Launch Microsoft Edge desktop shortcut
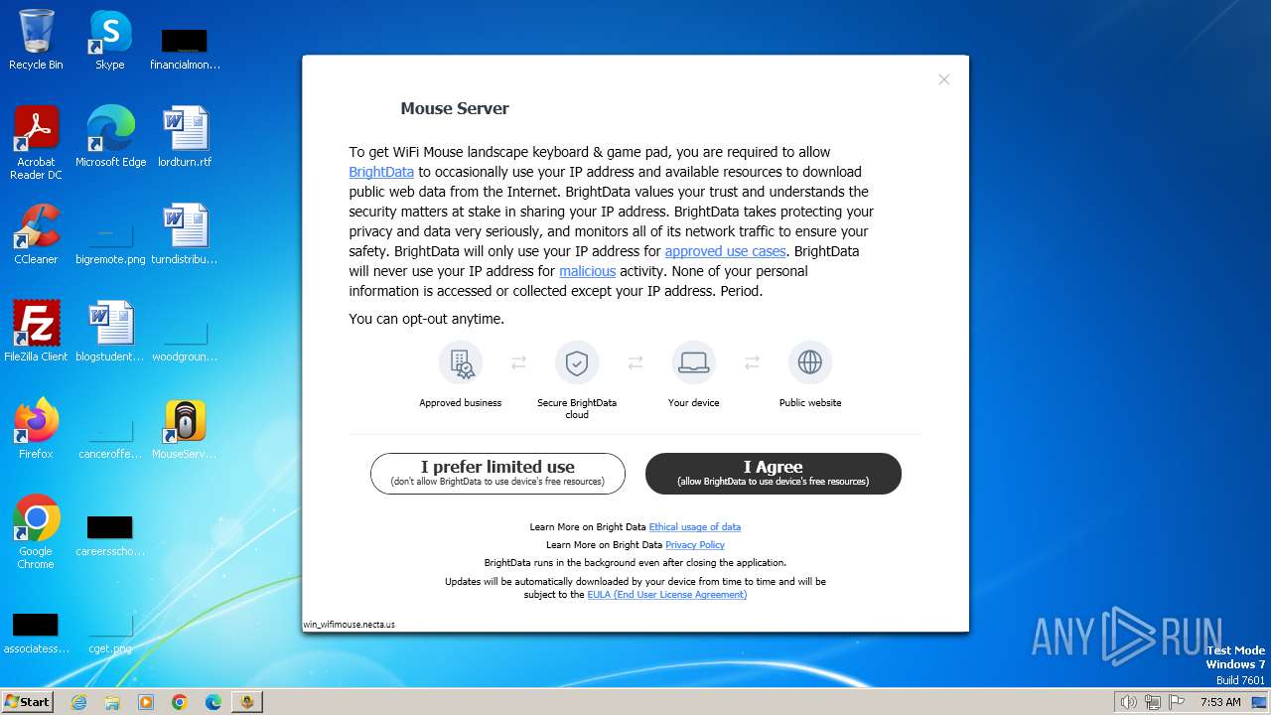This screenshot has width=1271, height=715. point(110,137)
